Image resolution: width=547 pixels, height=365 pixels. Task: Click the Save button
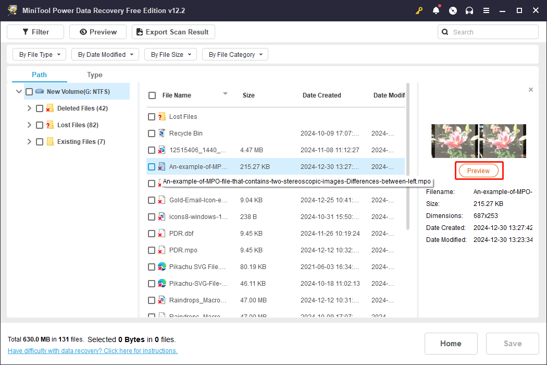[513, 344]
